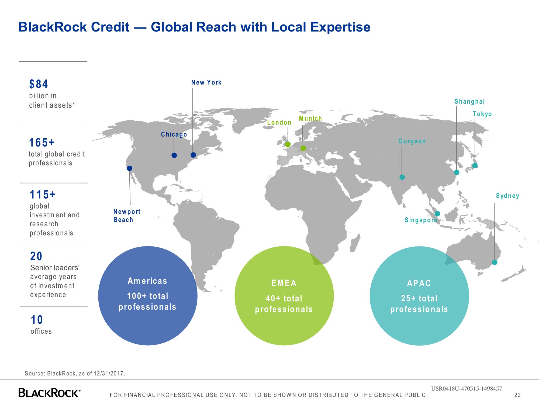
Task: Click the Newport Beach map dot
Action: point(130,168)
